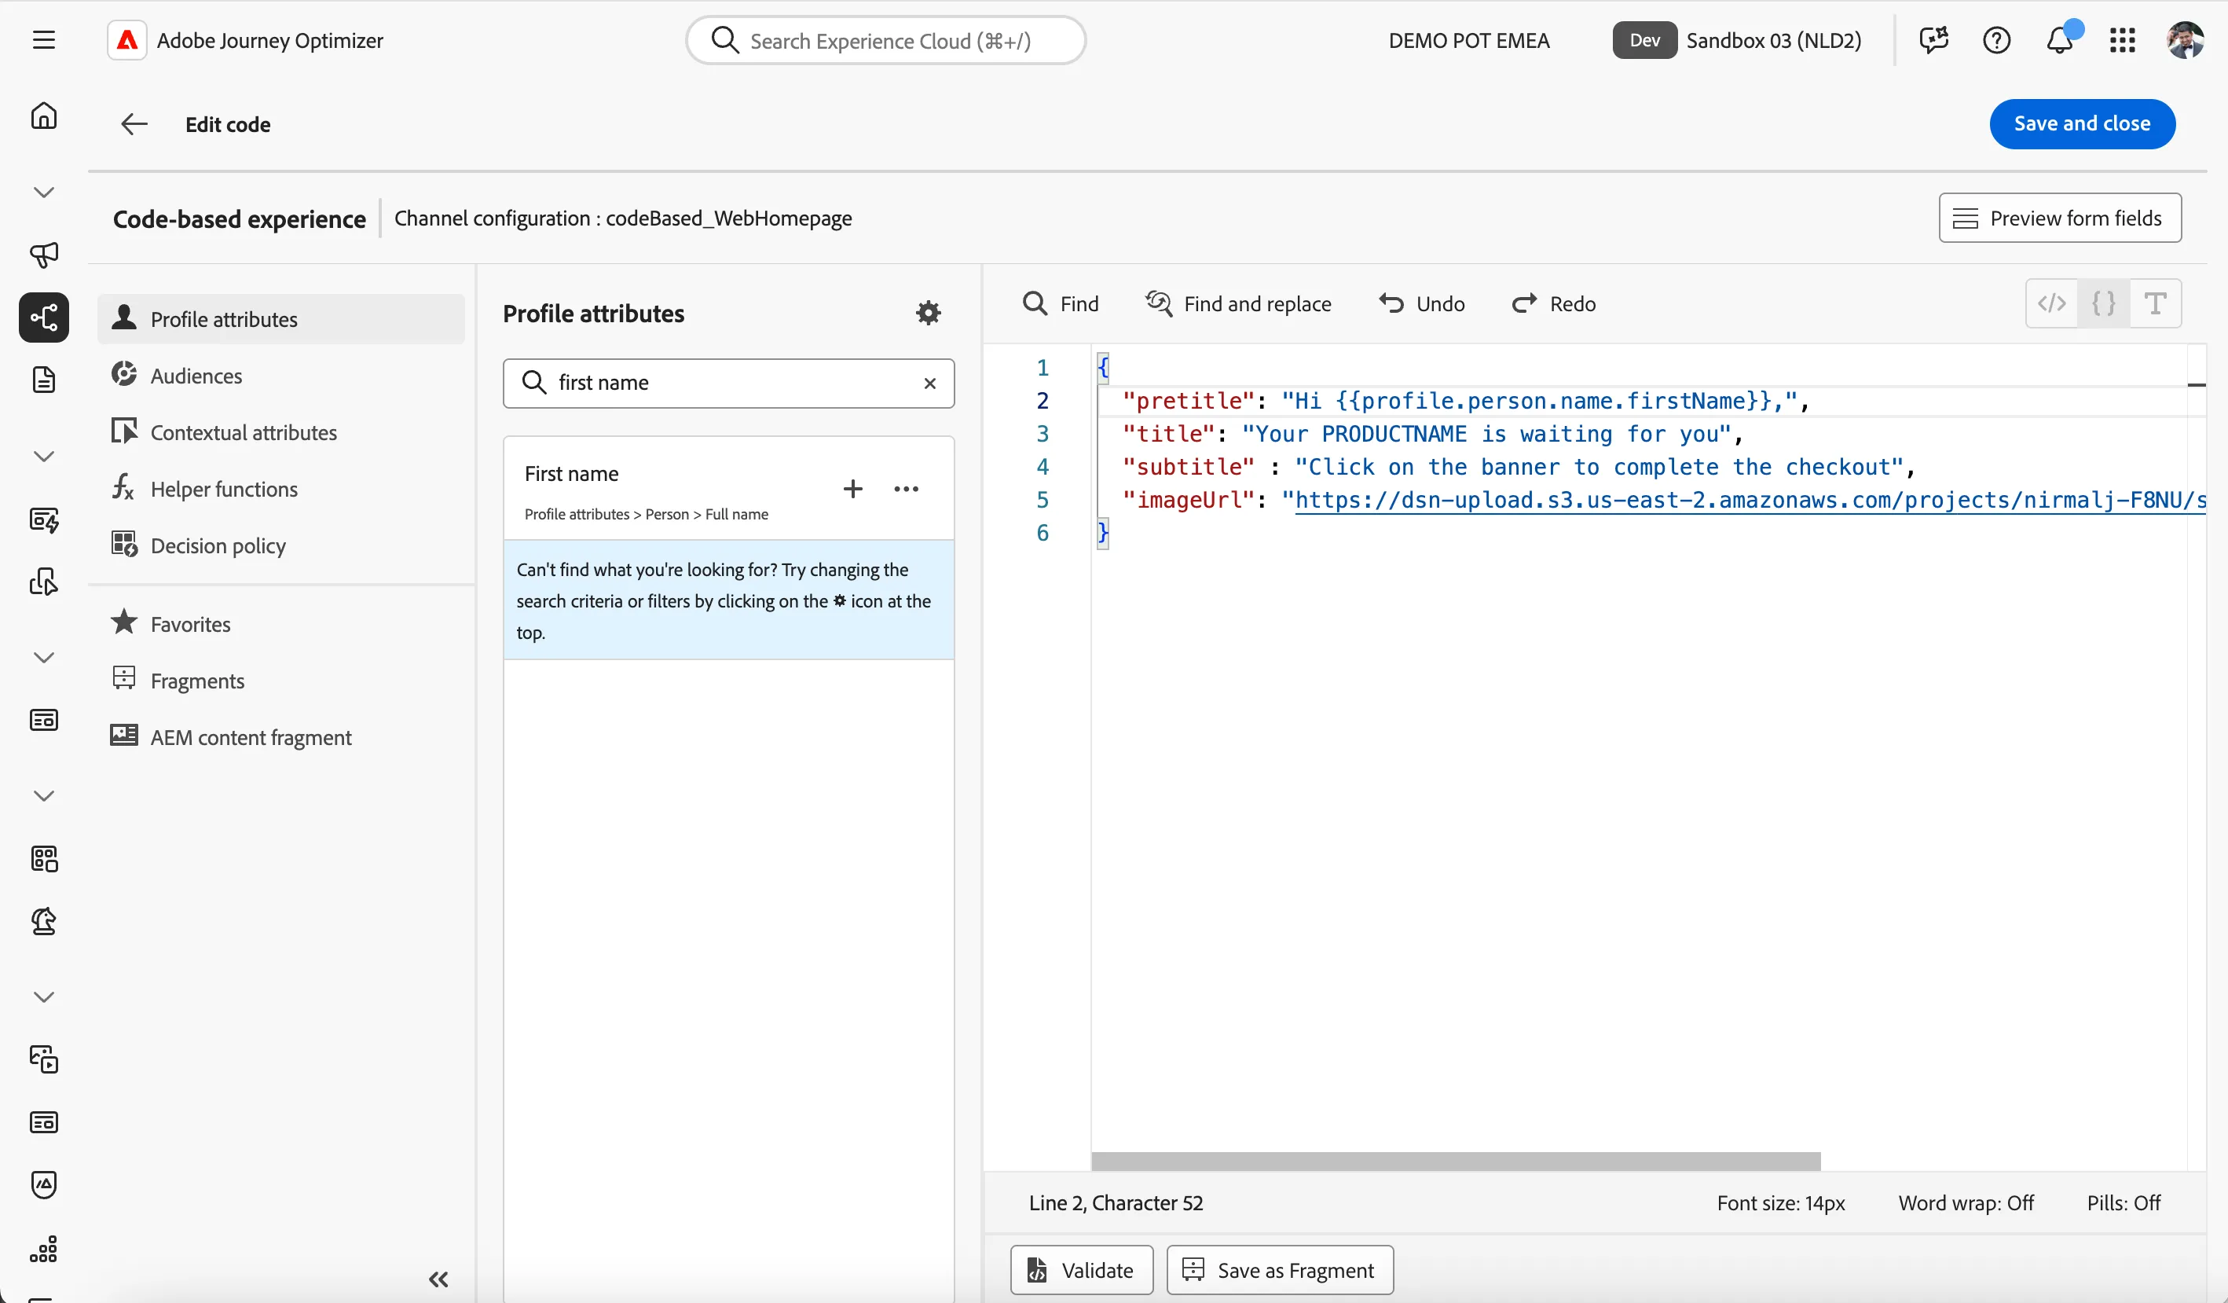Open the Profile attributes settings gear

928,312
